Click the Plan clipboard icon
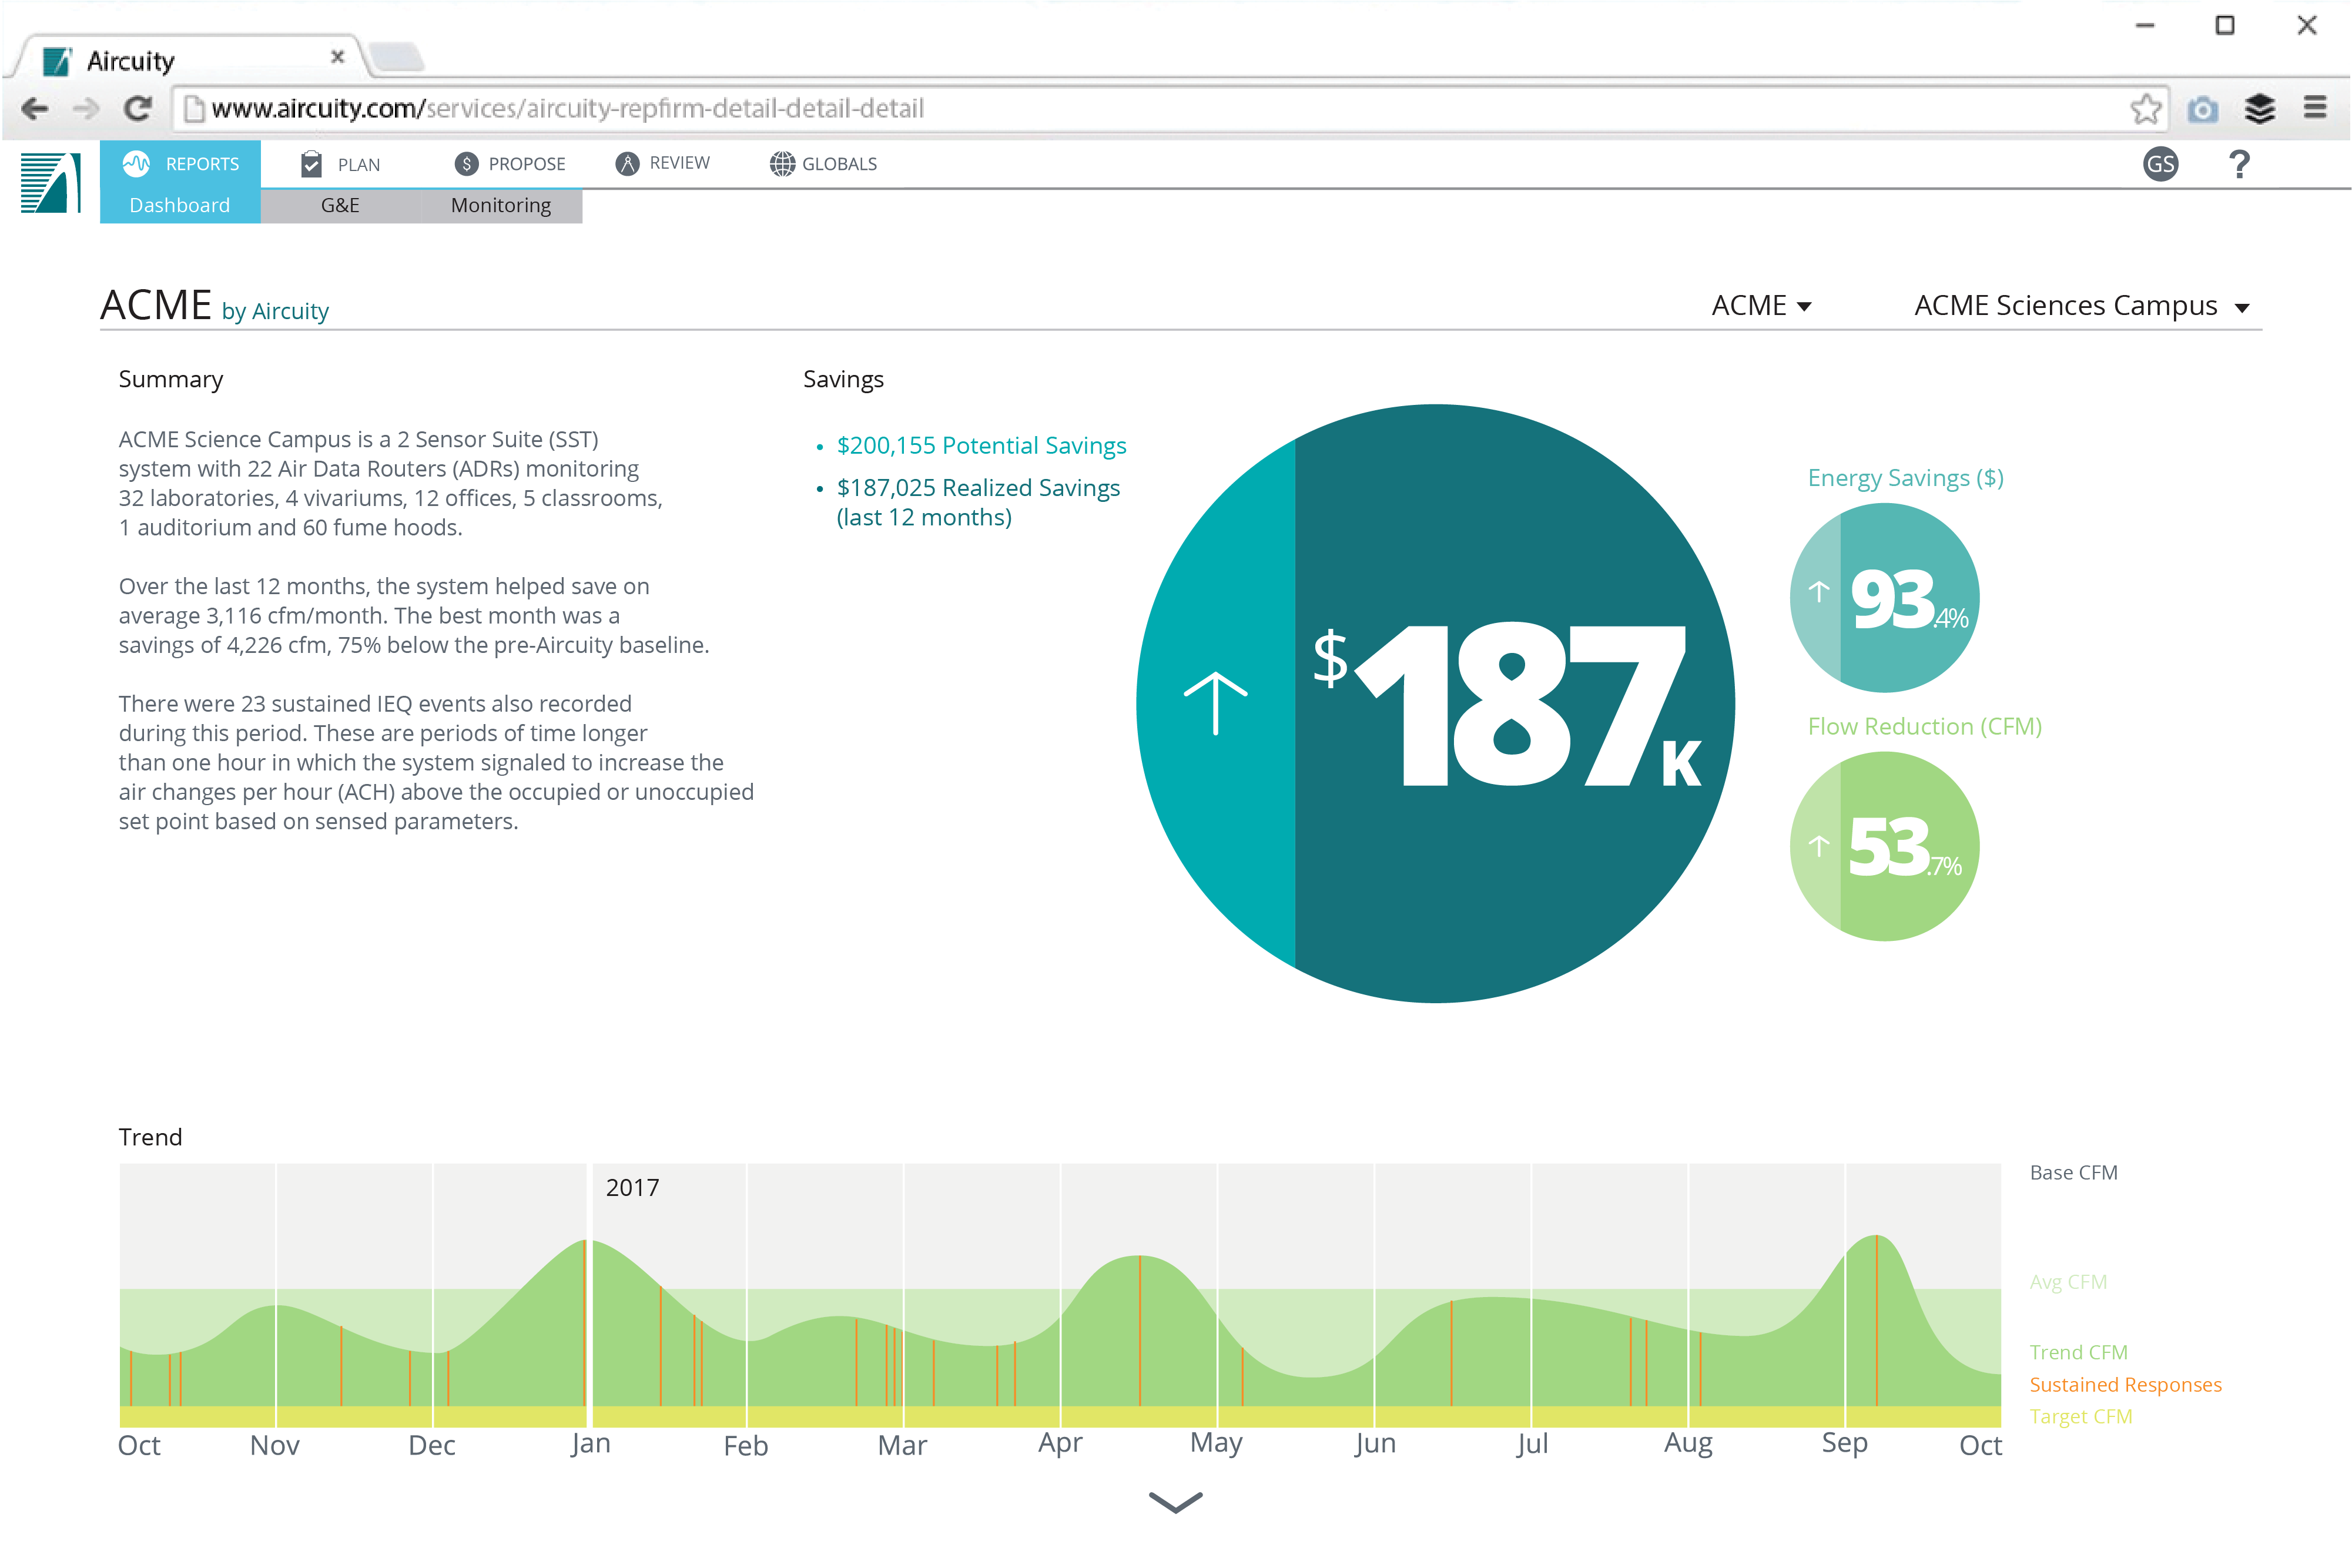Image resolution: width=2352 pixels, height=1568 pixels. [311, 164]
